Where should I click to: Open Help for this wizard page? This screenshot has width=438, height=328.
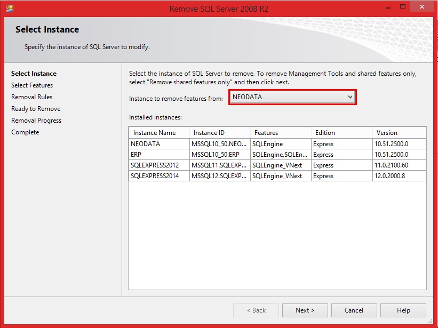click(x=403, y=310)
